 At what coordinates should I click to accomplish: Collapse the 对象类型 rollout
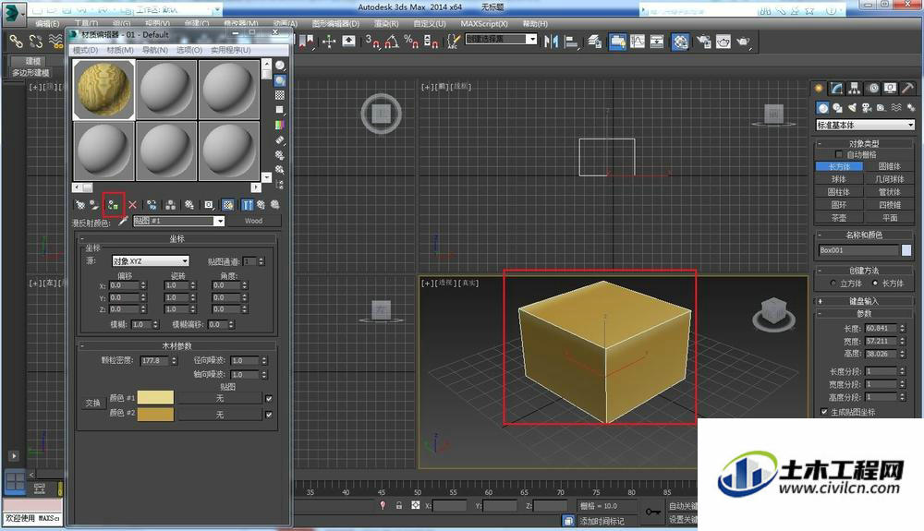click(865, 143)
